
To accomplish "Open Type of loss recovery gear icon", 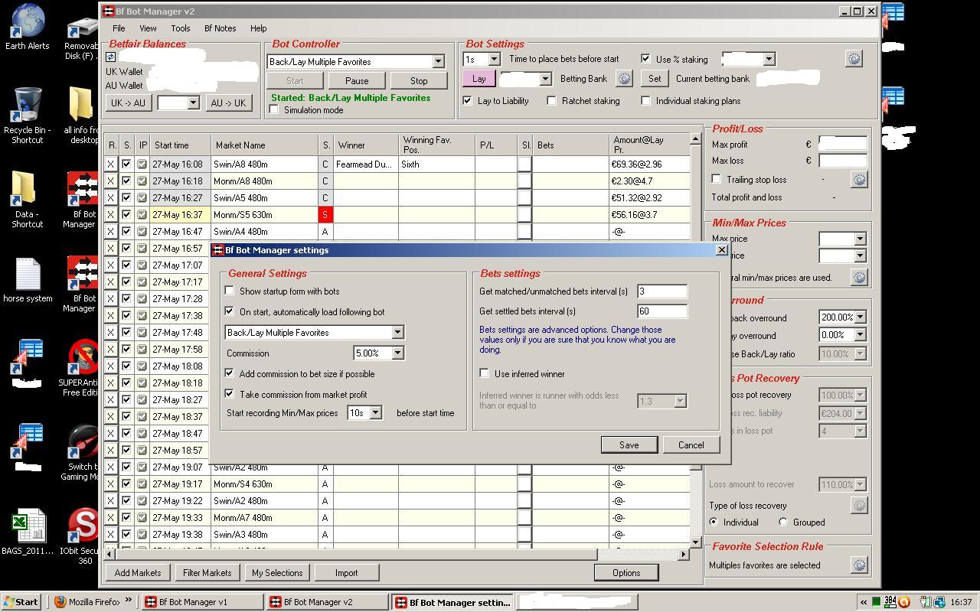I will point(859,505).
